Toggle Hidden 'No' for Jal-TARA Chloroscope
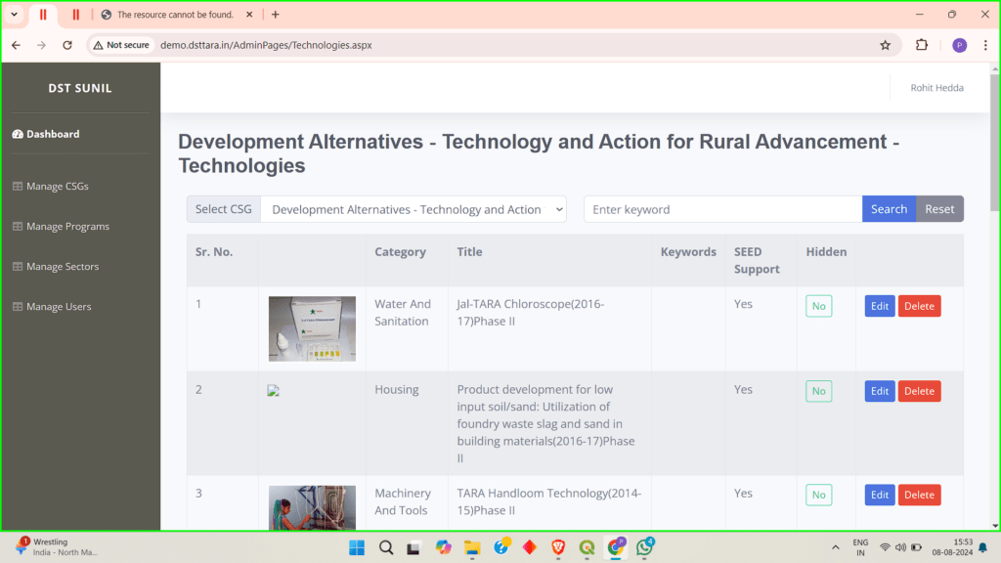This screenshot has height=563, width=1001. point(818,306)
